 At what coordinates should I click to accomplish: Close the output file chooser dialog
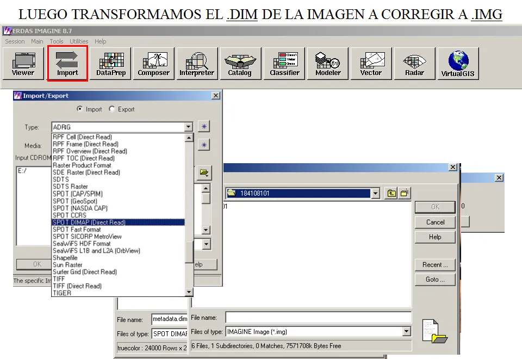tap(453, 167)
